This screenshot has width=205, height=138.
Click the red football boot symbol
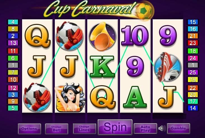coord(168,67)
